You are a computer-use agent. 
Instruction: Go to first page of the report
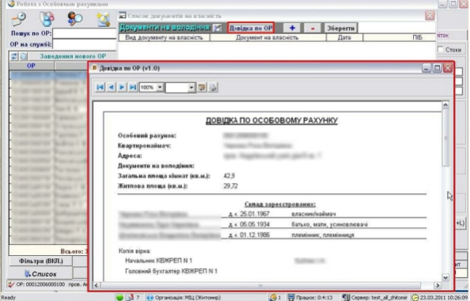click(100, 87)
